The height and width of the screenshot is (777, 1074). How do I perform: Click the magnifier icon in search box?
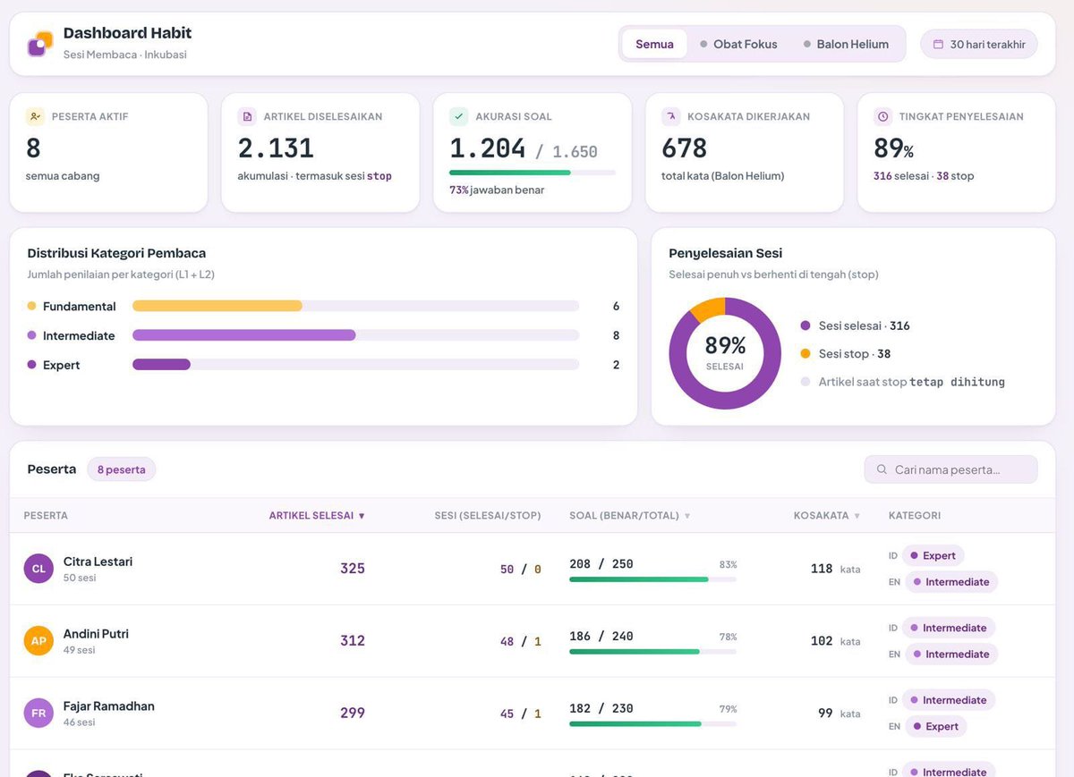tap(882, 469)
